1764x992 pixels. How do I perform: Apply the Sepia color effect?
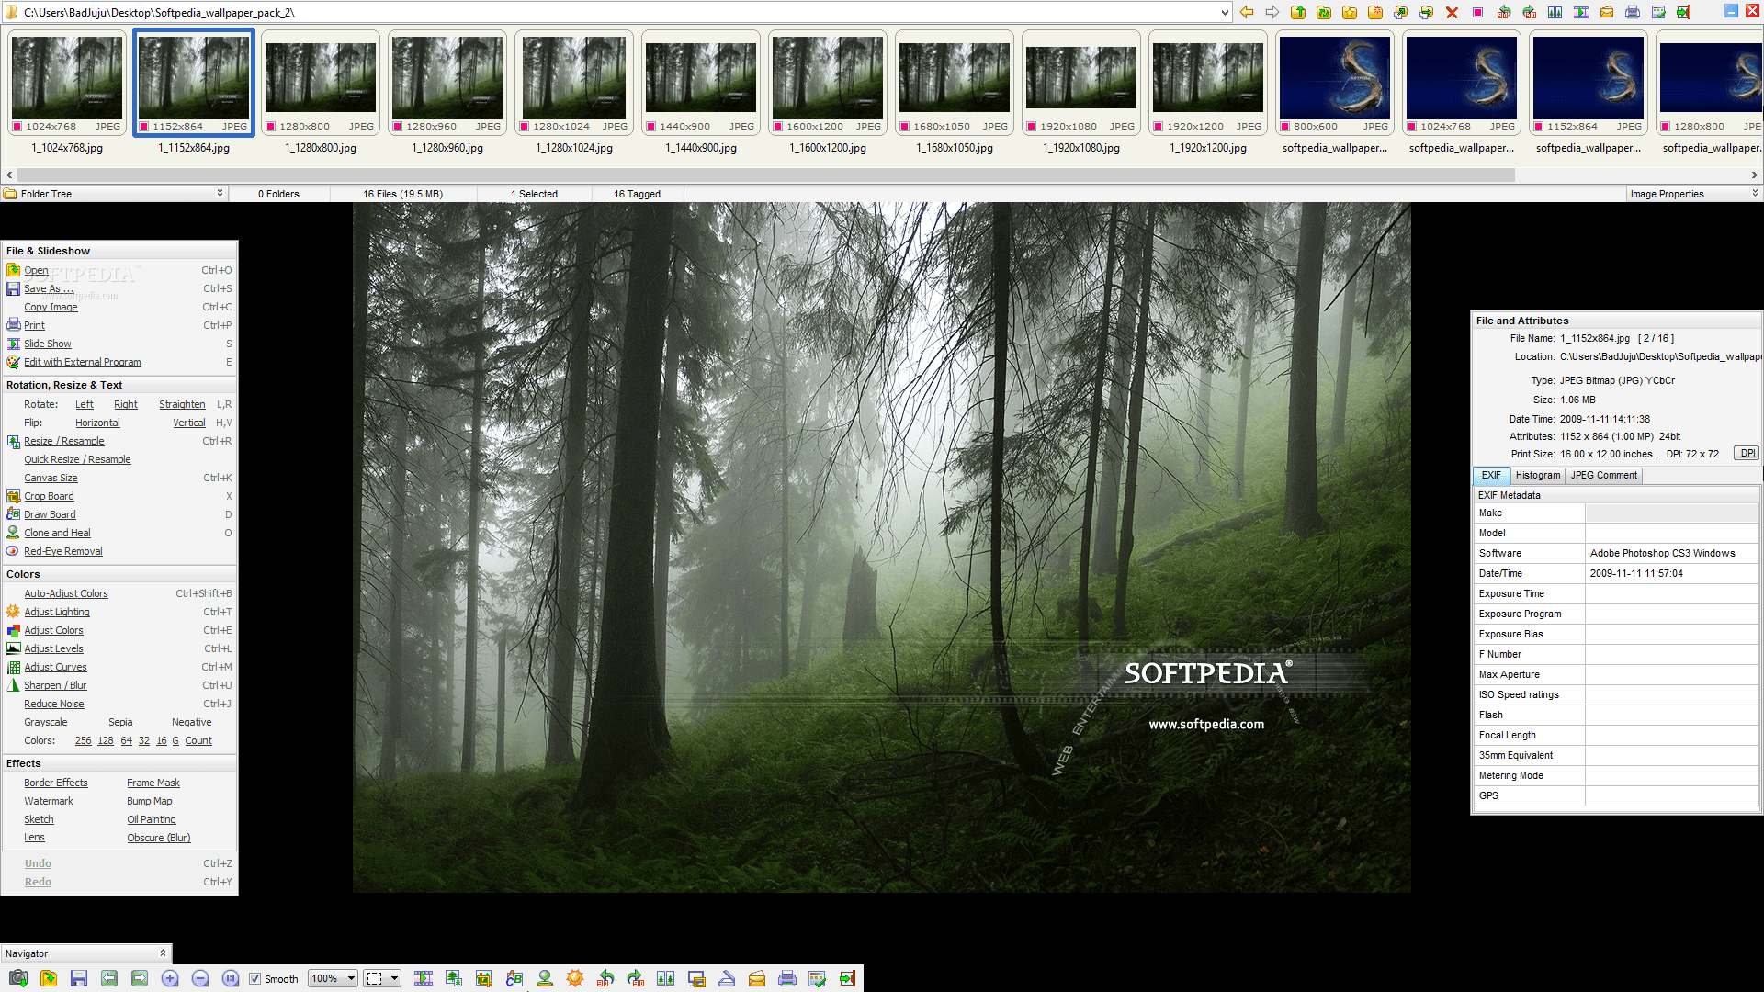(120, 722)
